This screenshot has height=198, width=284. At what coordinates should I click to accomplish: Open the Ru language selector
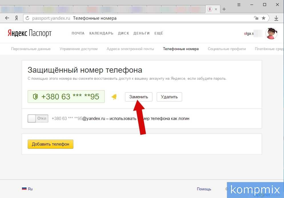(27, 189)
